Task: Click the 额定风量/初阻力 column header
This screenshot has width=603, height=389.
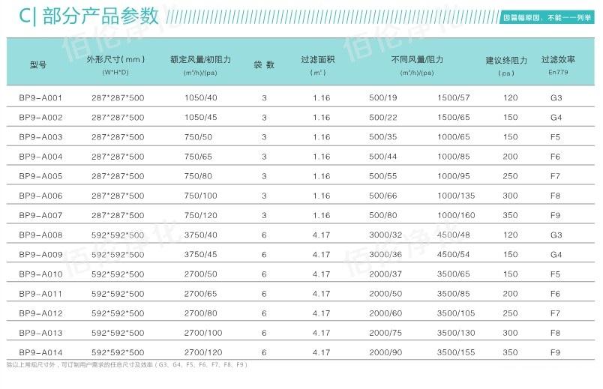Action: 201,59
